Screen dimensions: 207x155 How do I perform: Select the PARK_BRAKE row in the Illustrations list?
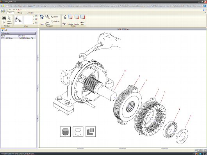tap(18, 38)
